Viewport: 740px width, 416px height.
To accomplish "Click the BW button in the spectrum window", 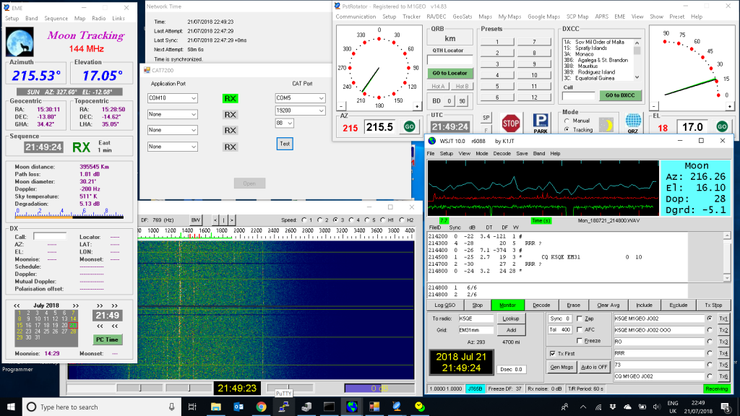I will pos(195,220).
